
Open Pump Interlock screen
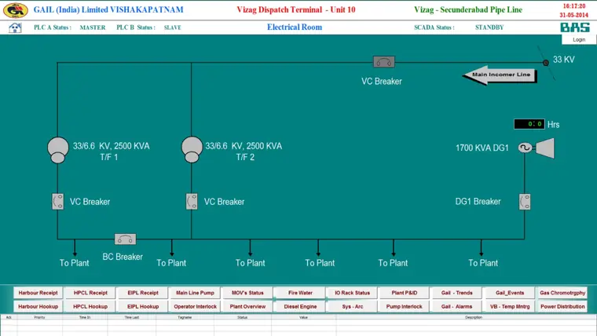[405, 307]
